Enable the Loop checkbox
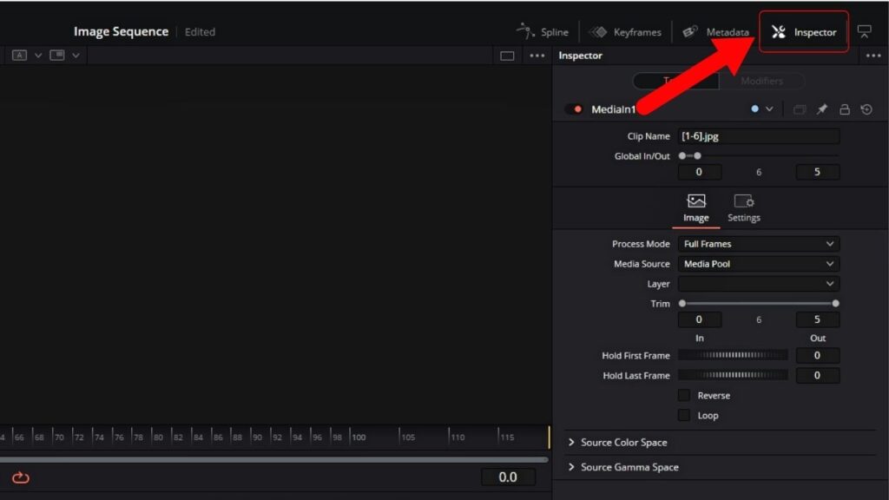889x500 pixels. (x=685, y=415)
